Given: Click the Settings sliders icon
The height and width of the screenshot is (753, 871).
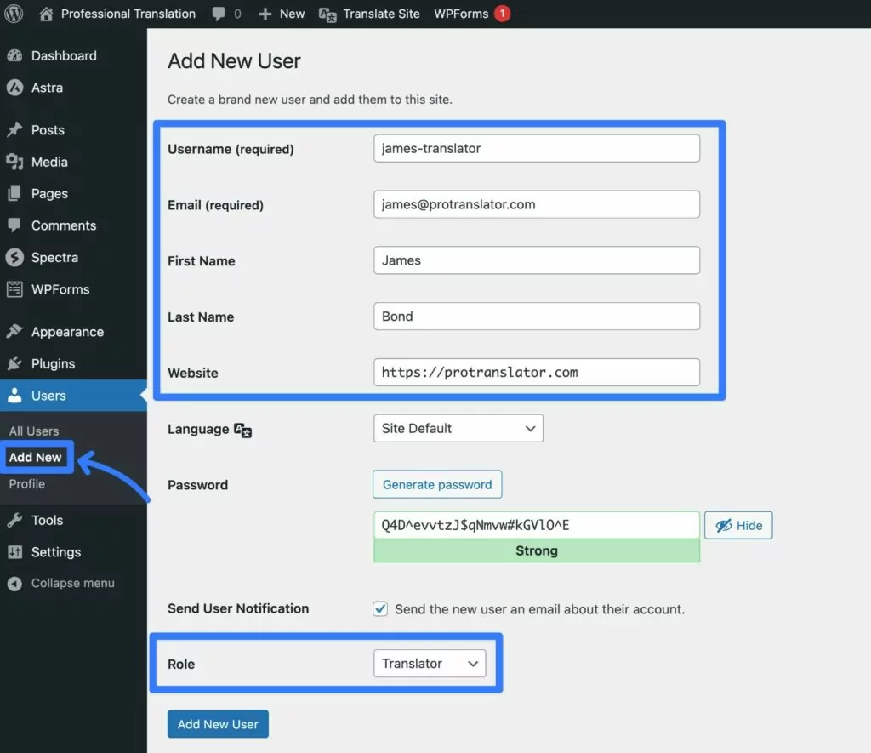Looking at the screenshot, I should point(15,552).
